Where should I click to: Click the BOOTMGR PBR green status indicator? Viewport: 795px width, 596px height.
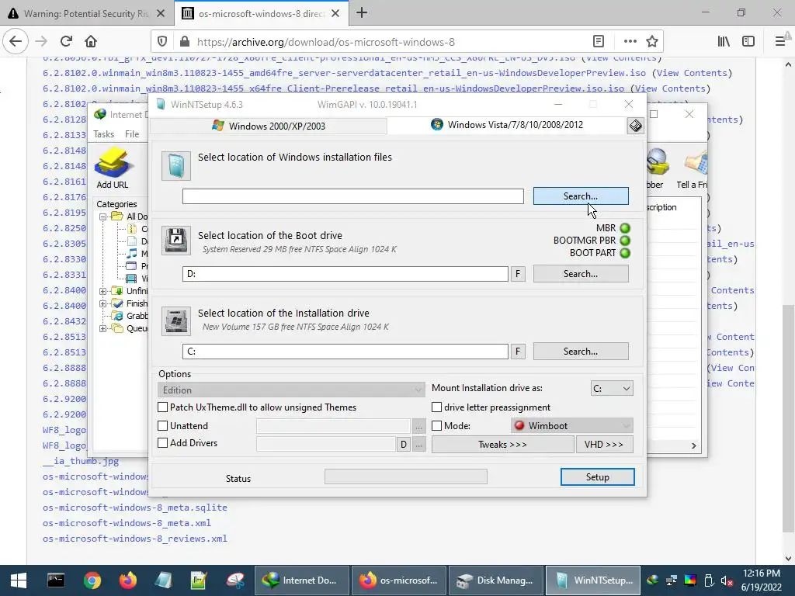pos(625,241)
